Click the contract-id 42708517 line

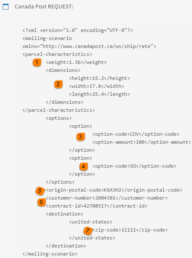(x=97, y=206)
